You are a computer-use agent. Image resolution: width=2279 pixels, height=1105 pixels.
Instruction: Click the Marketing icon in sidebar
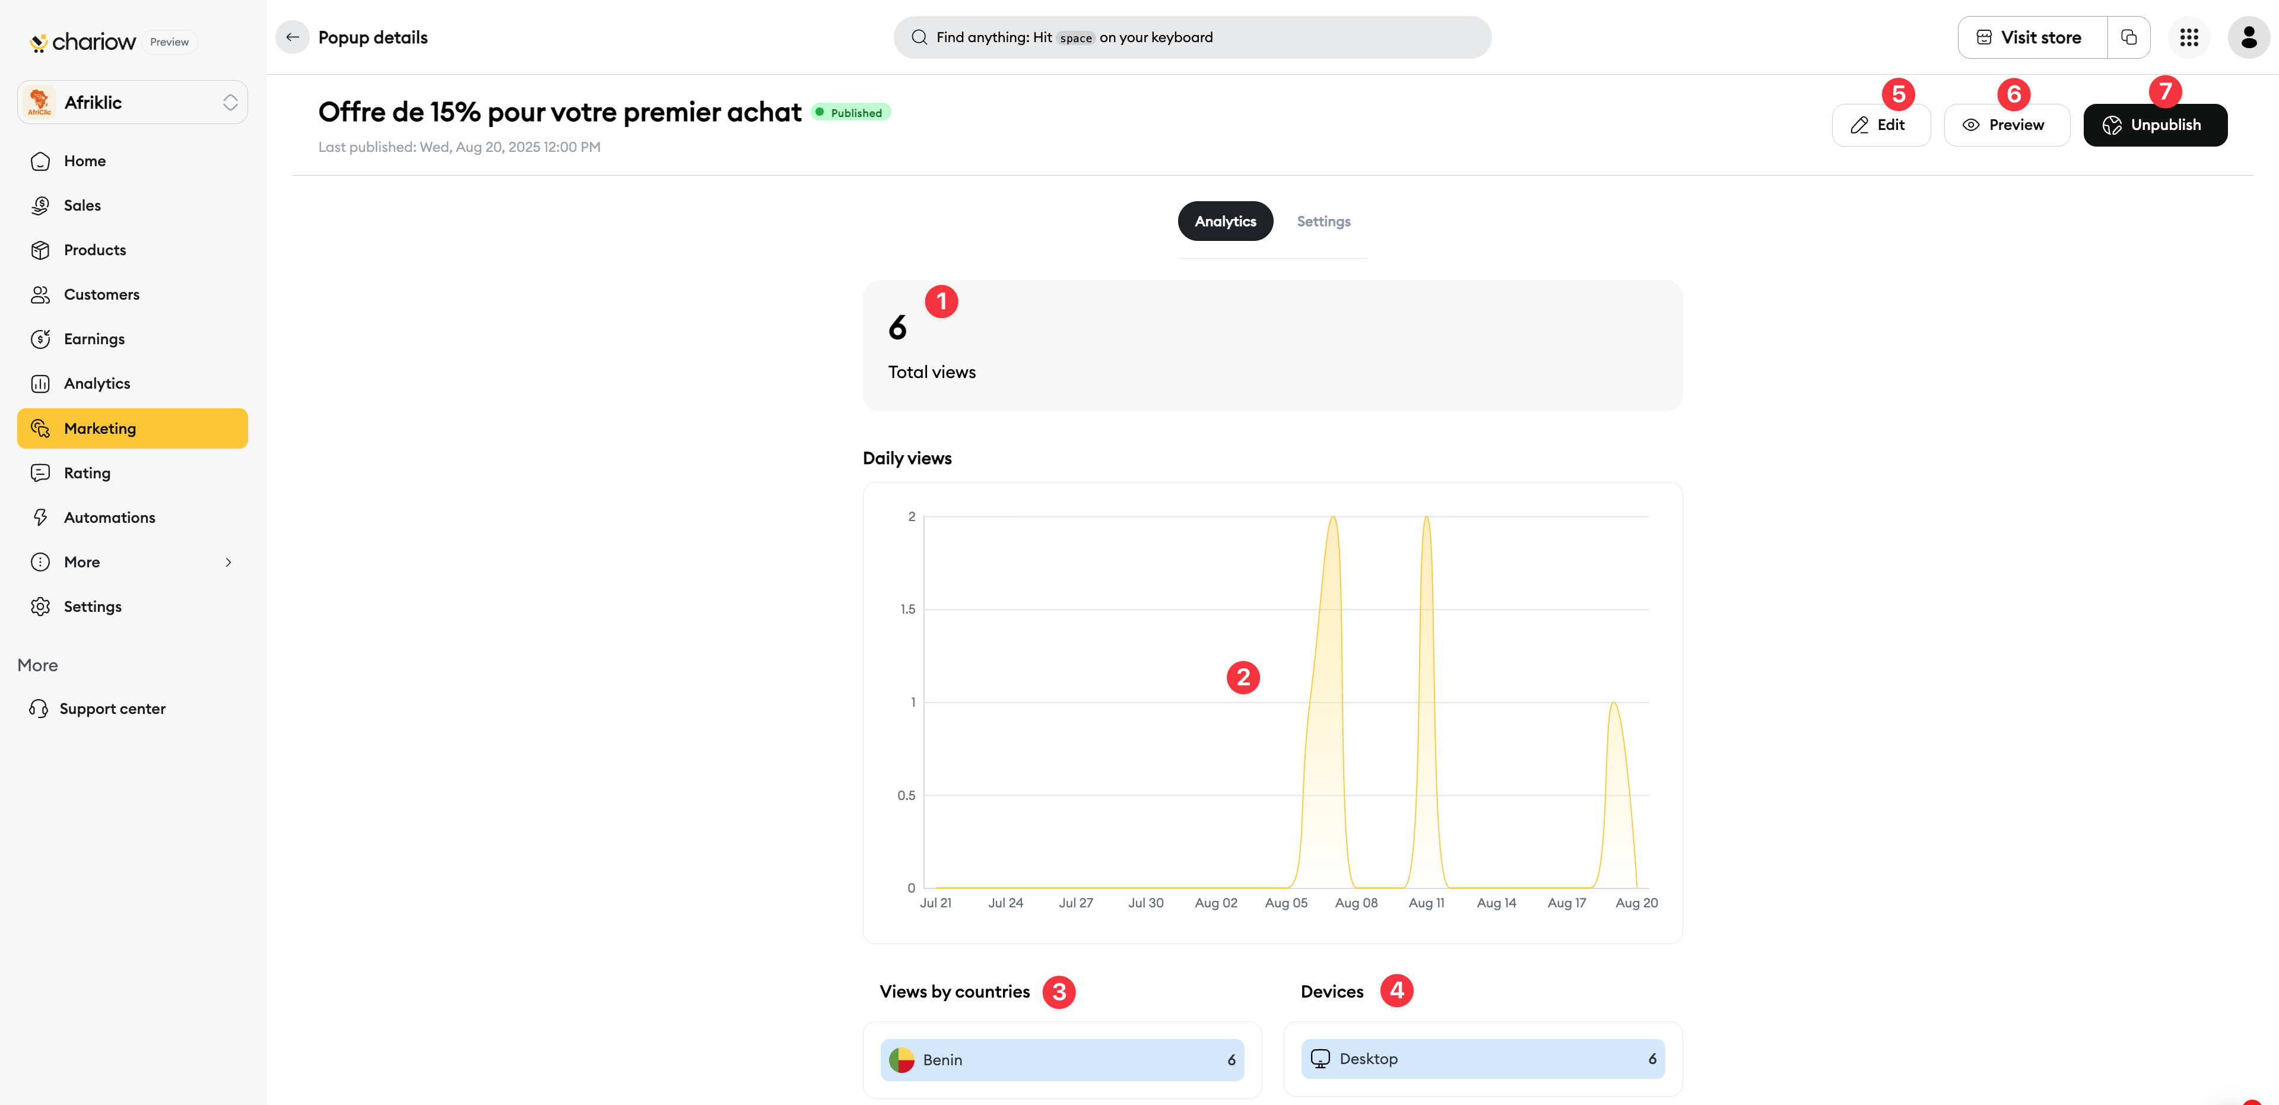[x=40, y=428]
